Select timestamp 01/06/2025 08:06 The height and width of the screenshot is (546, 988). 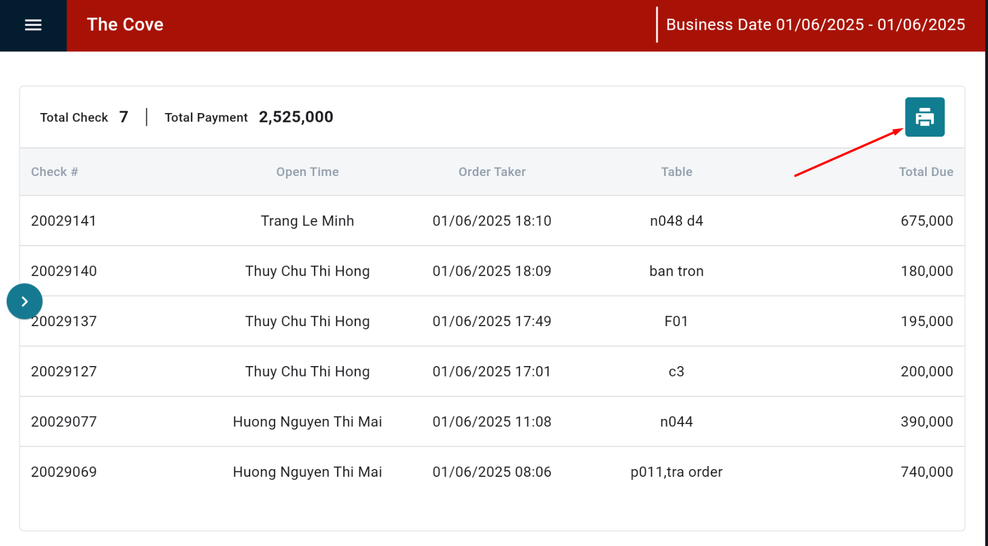point(492,472)
